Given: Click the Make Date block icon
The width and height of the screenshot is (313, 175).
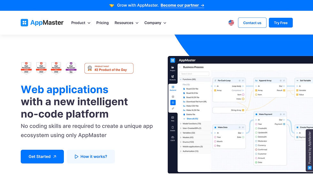Looking at the screenshot, I should click(x=215, y=127).
